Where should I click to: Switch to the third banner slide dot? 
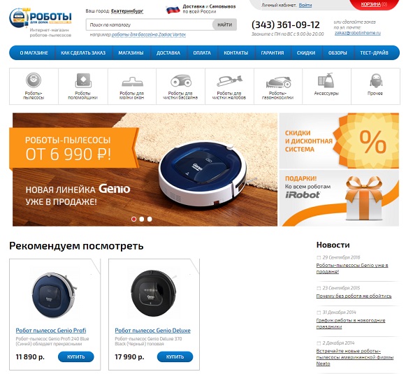pyautogui.click(x=150, y=219)
